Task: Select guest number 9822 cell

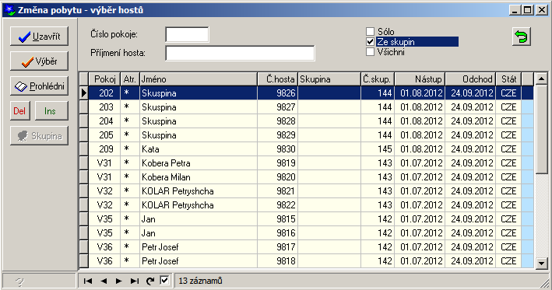Action: (278, 205)
